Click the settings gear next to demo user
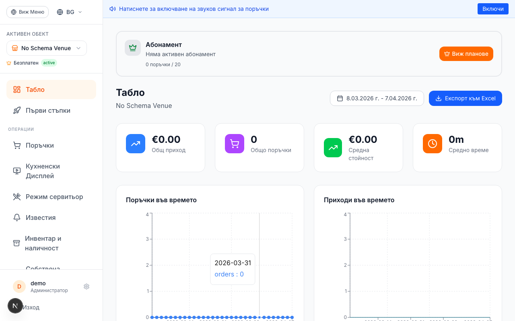The image size is (515, 321). 87,286
